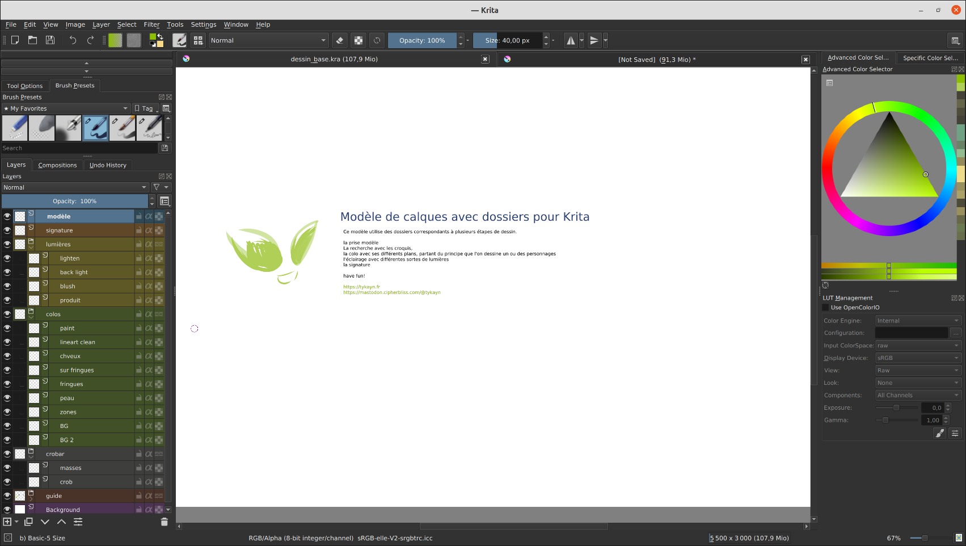This screenshot has height=546, width=966.
Task: Switch to dessin_base.kra document tab
Action: pos(334,59)
